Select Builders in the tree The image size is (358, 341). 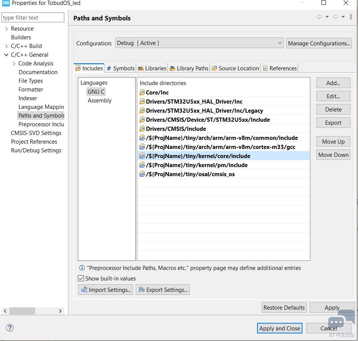coord(21,37)
